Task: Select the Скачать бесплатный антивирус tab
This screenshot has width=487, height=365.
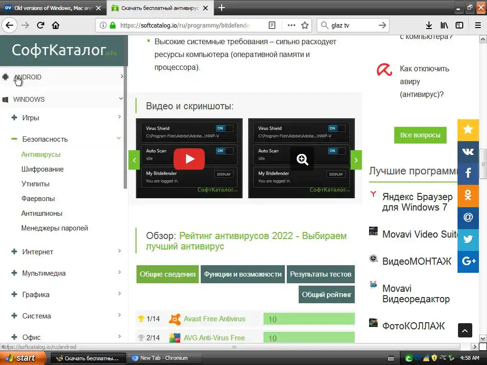Action: [160, 8]
